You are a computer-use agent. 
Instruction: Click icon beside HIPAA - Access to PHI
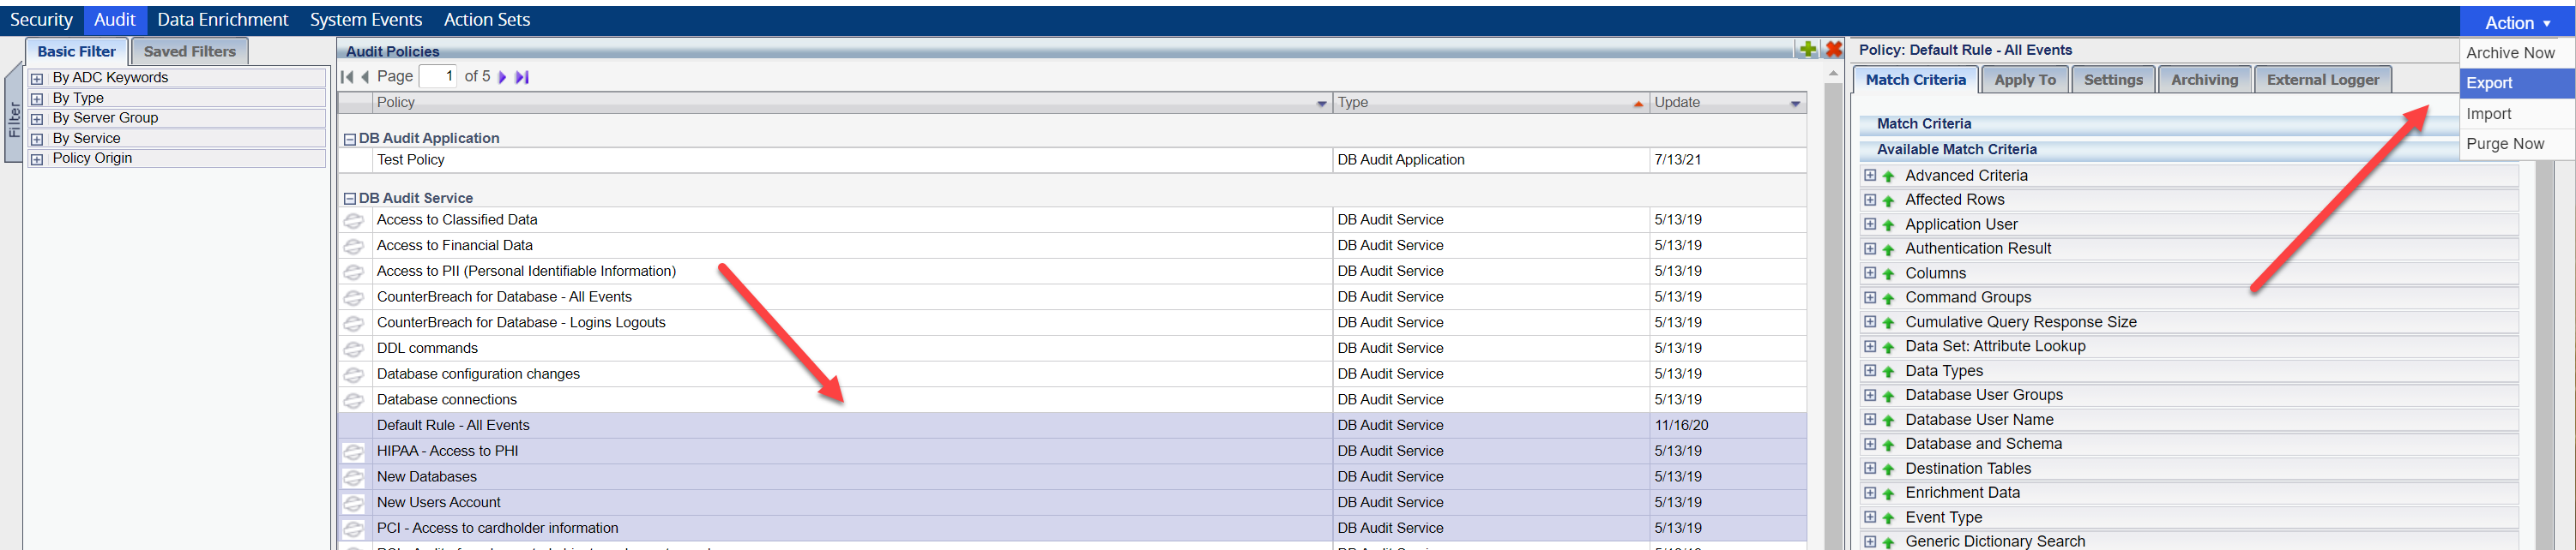click(353, 452)
